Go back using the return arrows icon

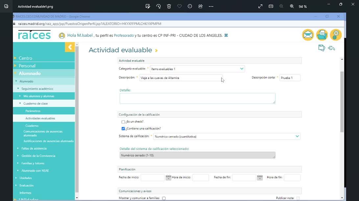tap(331, 48)
